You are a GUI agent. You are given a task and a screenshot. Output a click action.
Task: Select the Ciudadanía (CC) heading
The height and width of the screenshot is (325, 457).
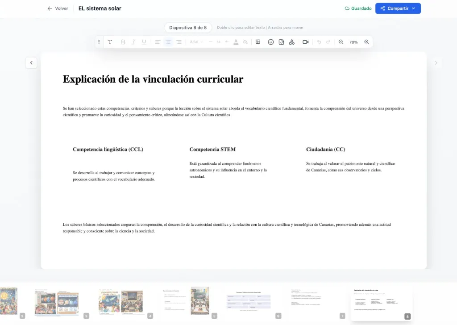(x=325, y=149)
